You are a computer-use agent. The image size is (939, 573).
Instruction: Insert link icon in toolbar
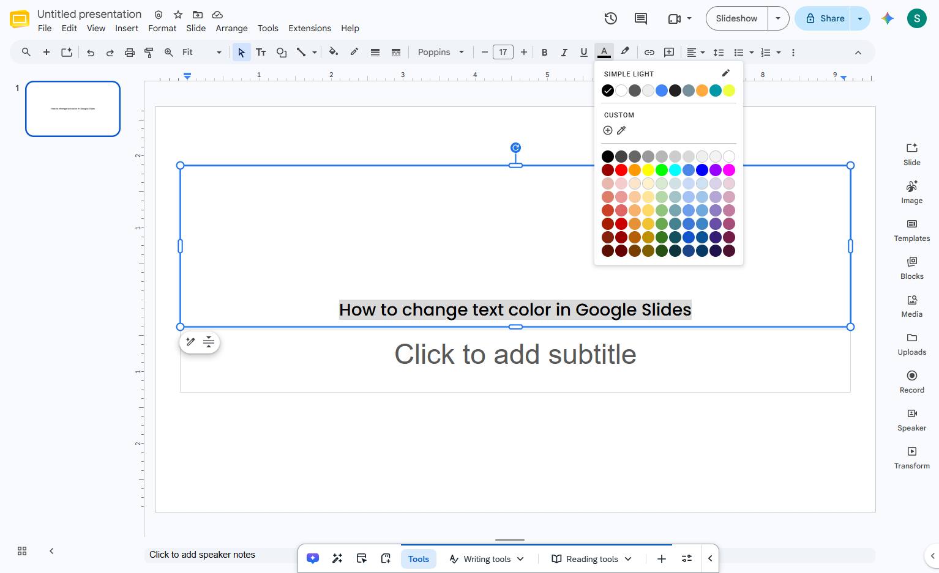pos(649,53)
